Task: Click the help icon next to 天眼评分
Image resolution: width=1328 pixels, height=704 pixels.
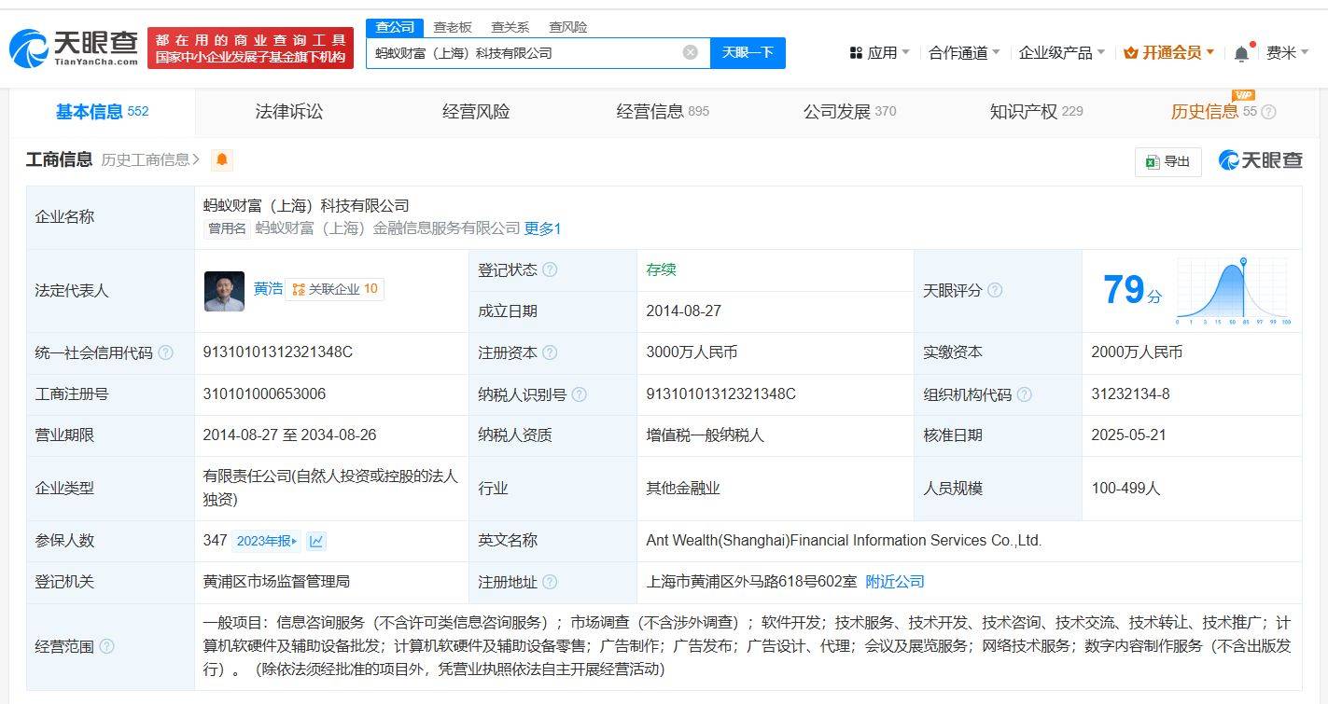Action: (995, 290)
